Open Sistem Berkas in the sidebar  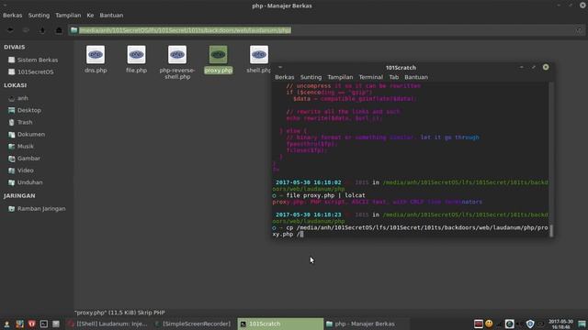pyautogui.click(x=33, y=60)
